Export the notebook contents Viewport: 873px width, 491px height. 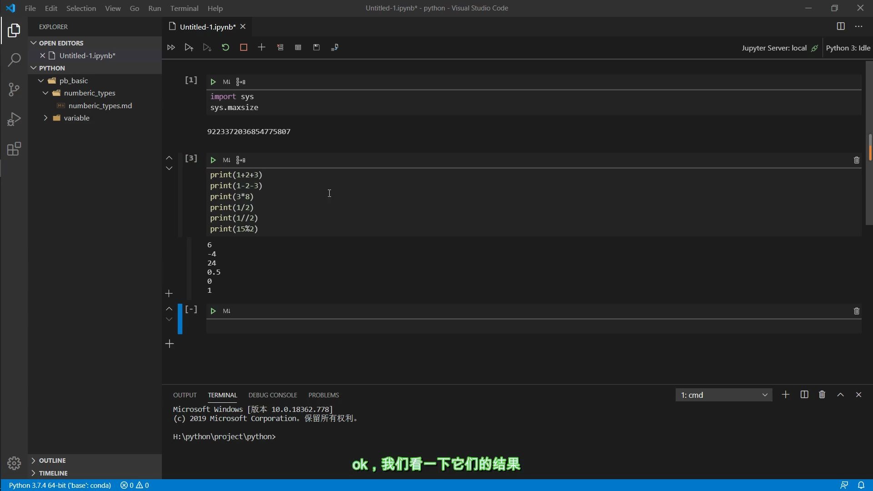[x=335, y=47]
